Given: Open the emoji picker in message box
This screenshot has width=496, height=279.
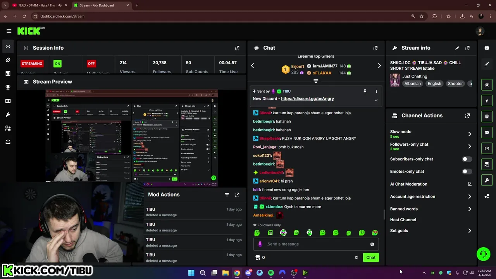Looking at the screenshot, I should (372, 244).
